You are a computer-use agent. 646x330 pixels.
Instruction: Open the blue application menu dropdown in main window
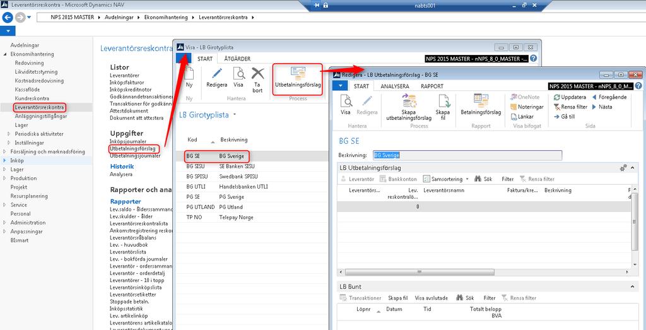click(x=8, y=31)
